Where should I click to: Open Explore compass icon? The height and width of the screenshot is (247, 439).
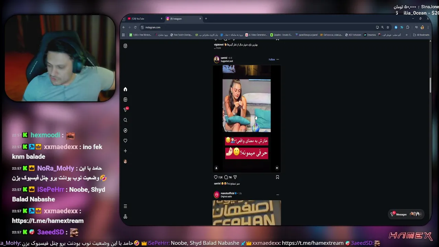pyautogui.click(x=125, y=130)
